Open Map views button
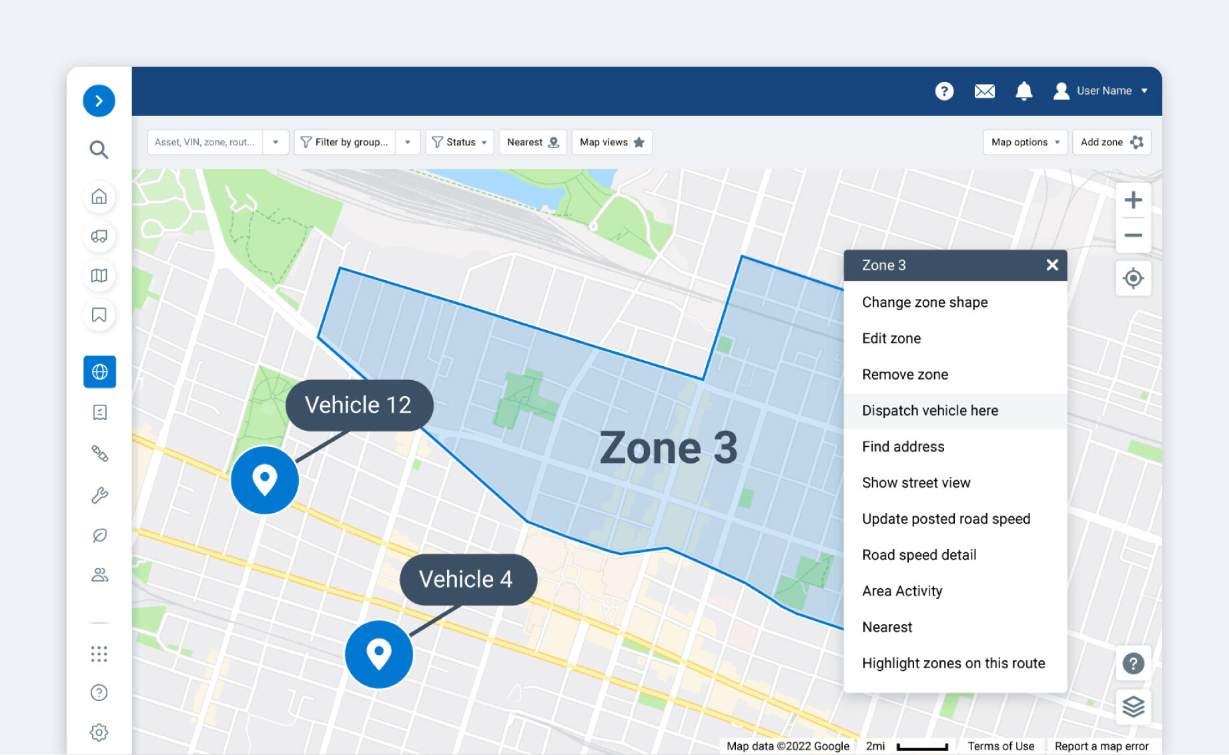This screenshot has width=1229, height=755. pos(612,142)
